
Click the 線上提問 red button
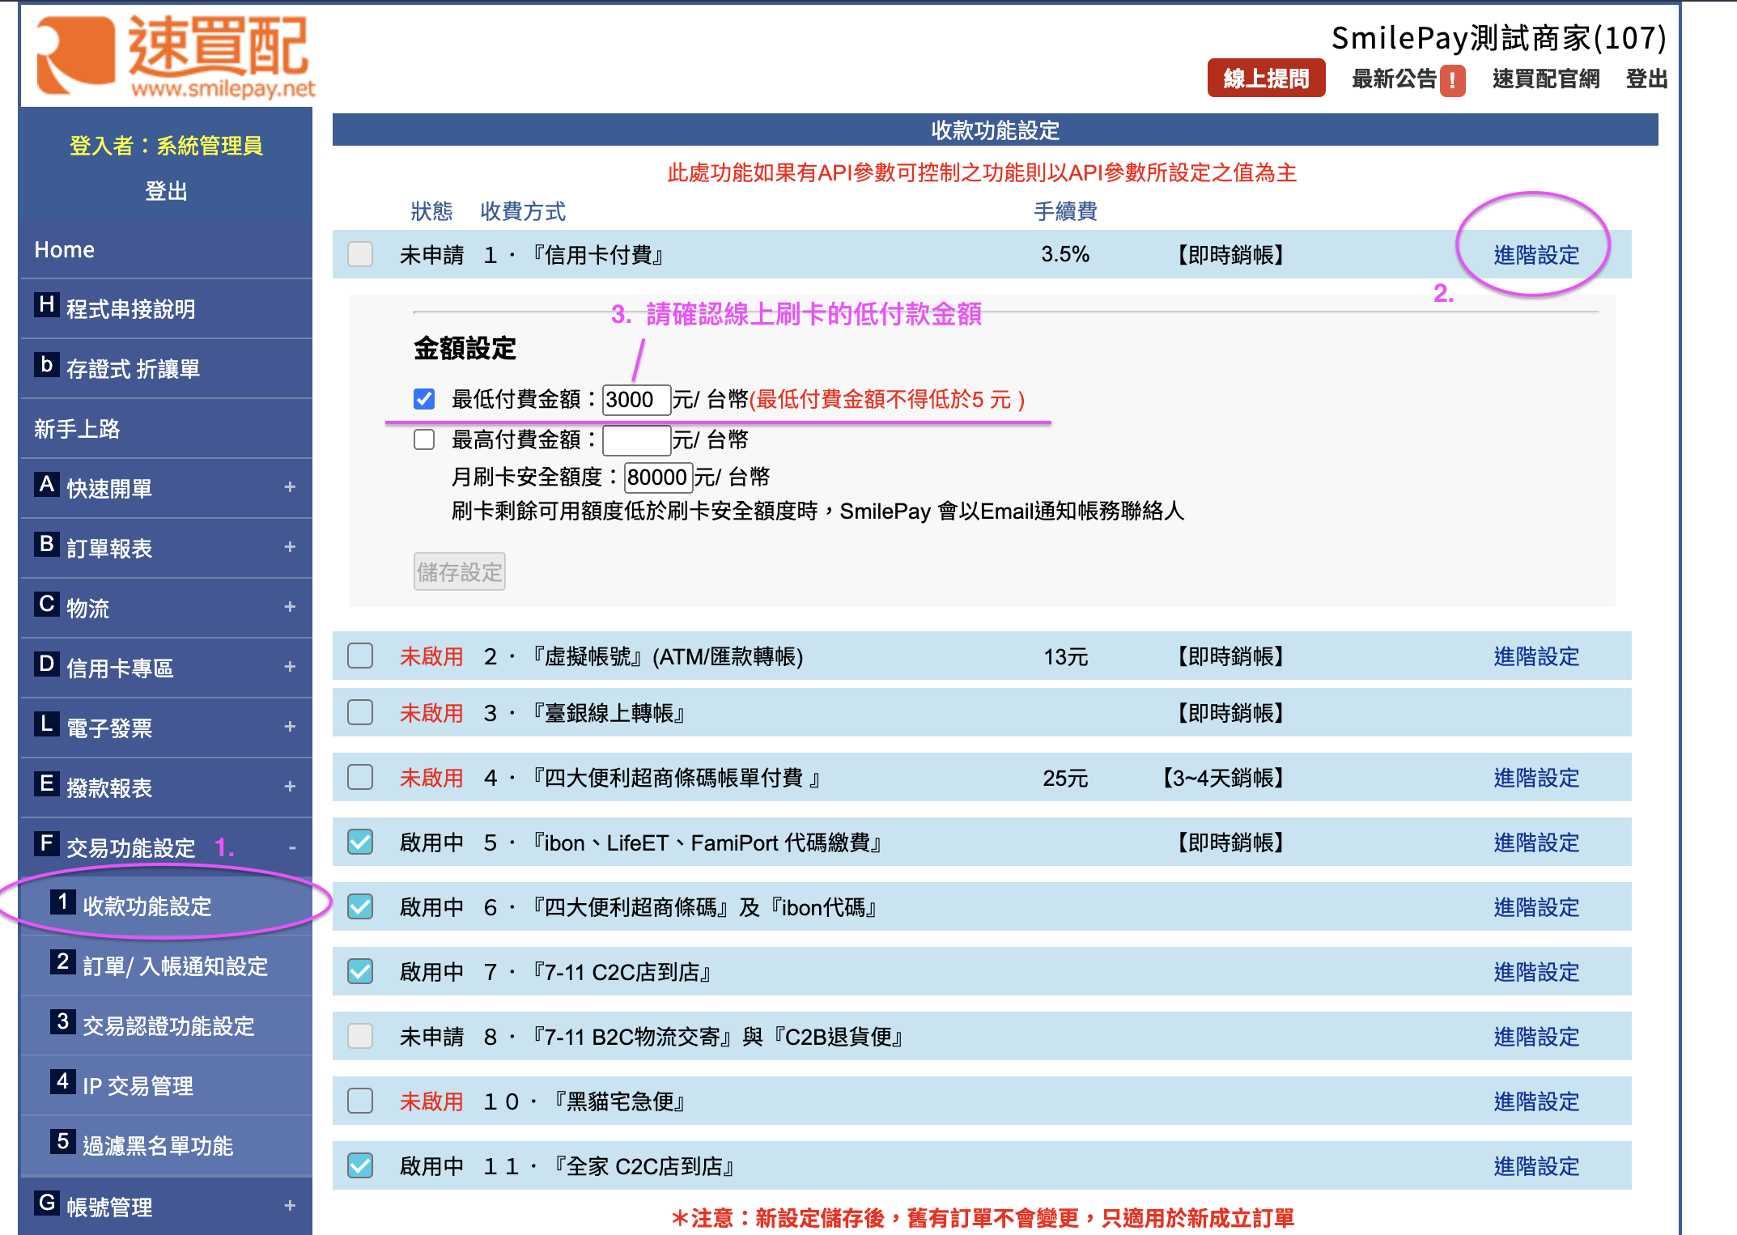[1266, 79]
